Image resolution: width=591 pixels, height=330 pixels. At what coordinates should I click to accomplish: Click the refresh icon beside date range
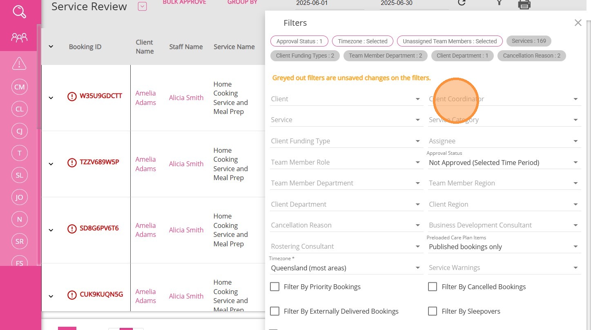462,3
